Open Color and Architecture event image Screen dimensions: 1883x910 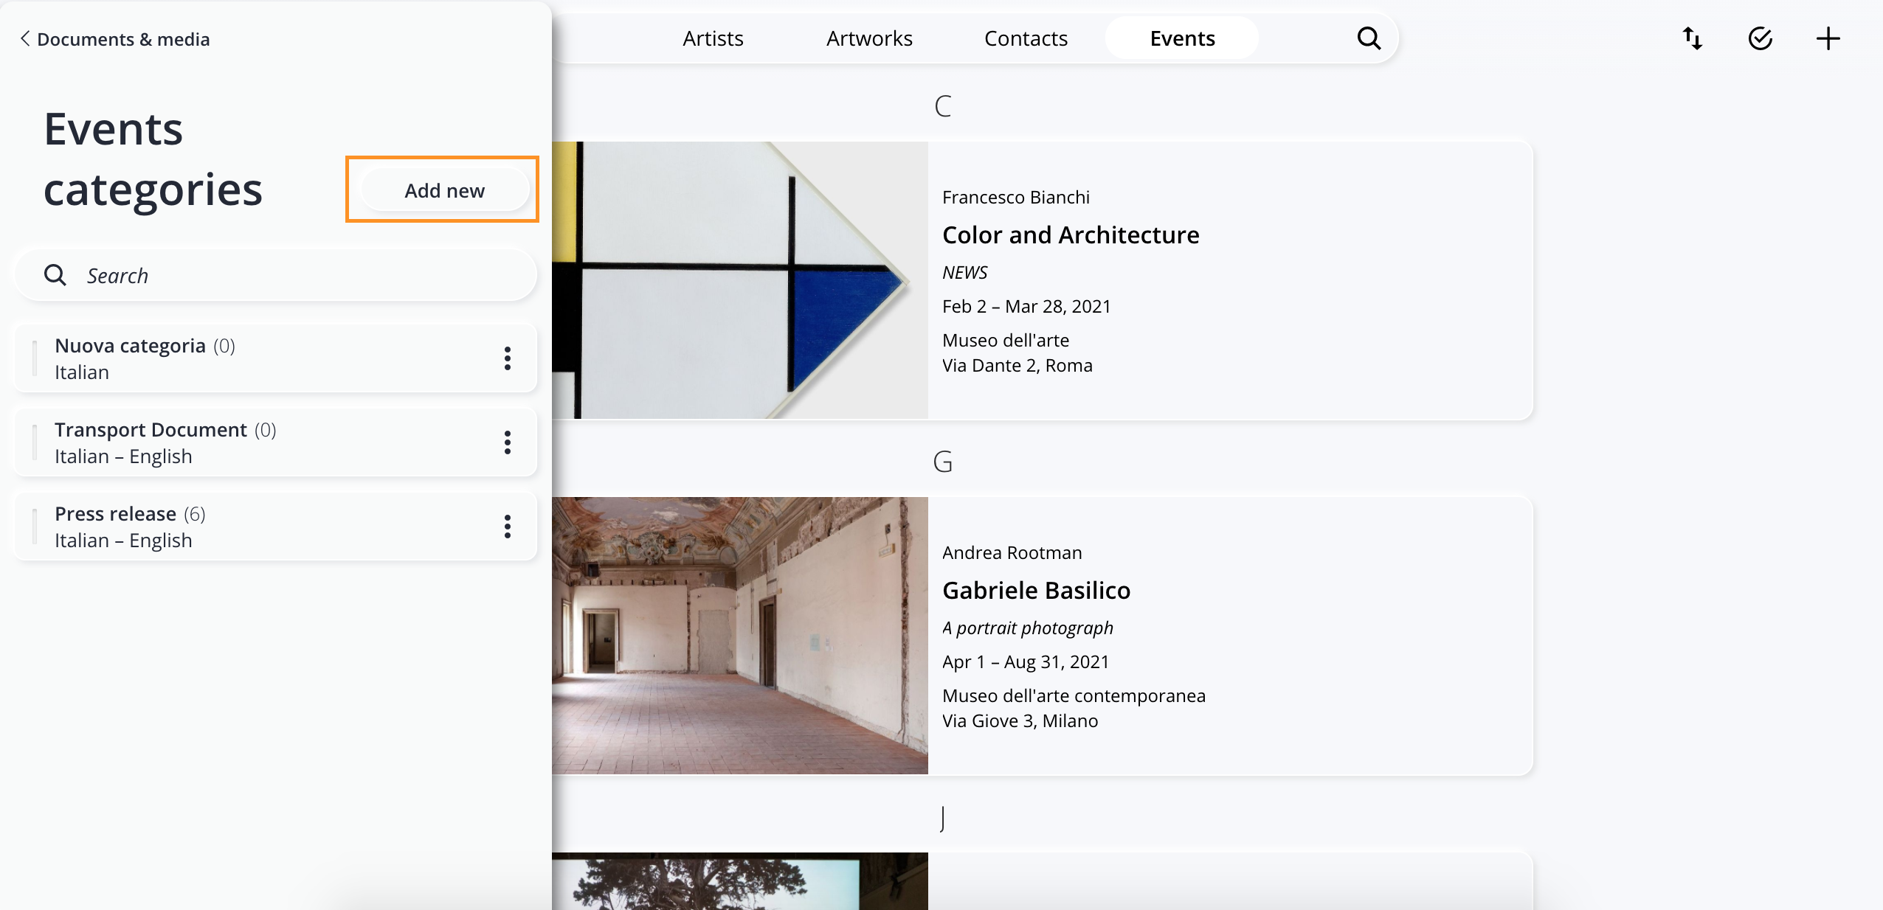tap(740, 280)
